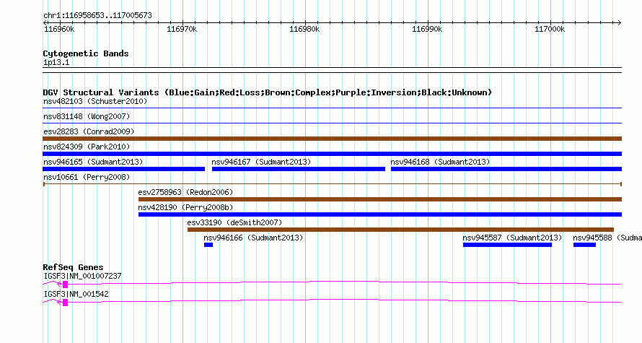Screen dimensions: 642x343
Task: Select the 1p13.1 band label
Action: pyautogui.click(x=56, y=62)
